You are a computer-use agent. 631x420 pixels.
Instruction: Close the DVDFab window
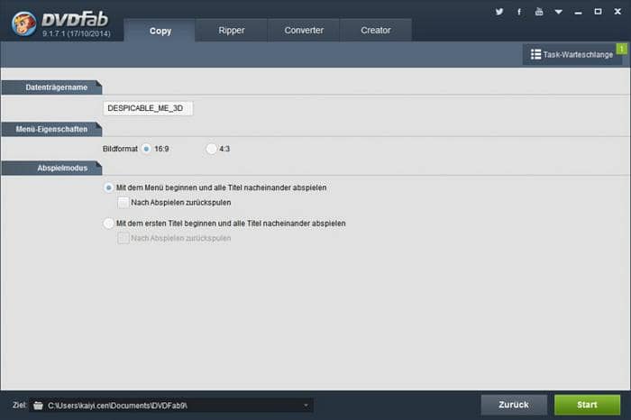click(x=617, y=12)
